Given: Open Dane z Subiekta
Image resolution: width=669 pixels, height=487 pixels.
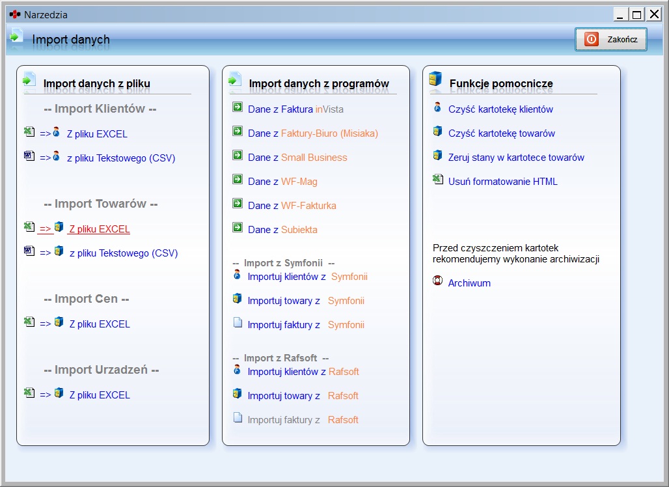Looking at the screenshot, I should pos(282,230).
